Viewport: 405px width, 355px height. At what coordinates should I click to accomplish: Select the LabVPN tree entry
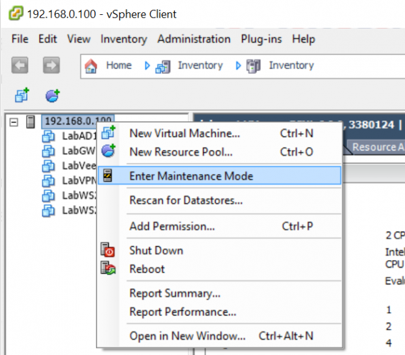79,180
